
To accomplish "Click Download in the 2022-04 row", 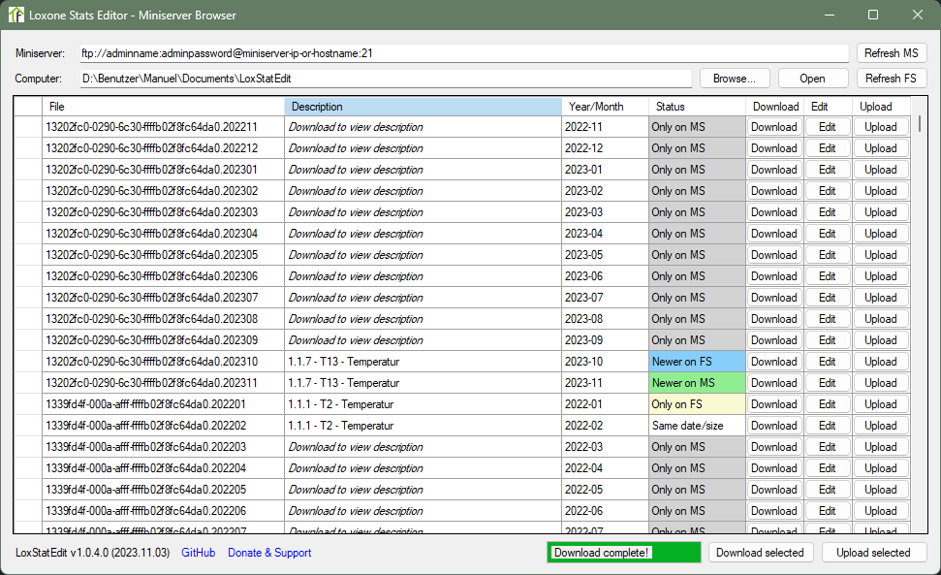I will tap(774, 468).
